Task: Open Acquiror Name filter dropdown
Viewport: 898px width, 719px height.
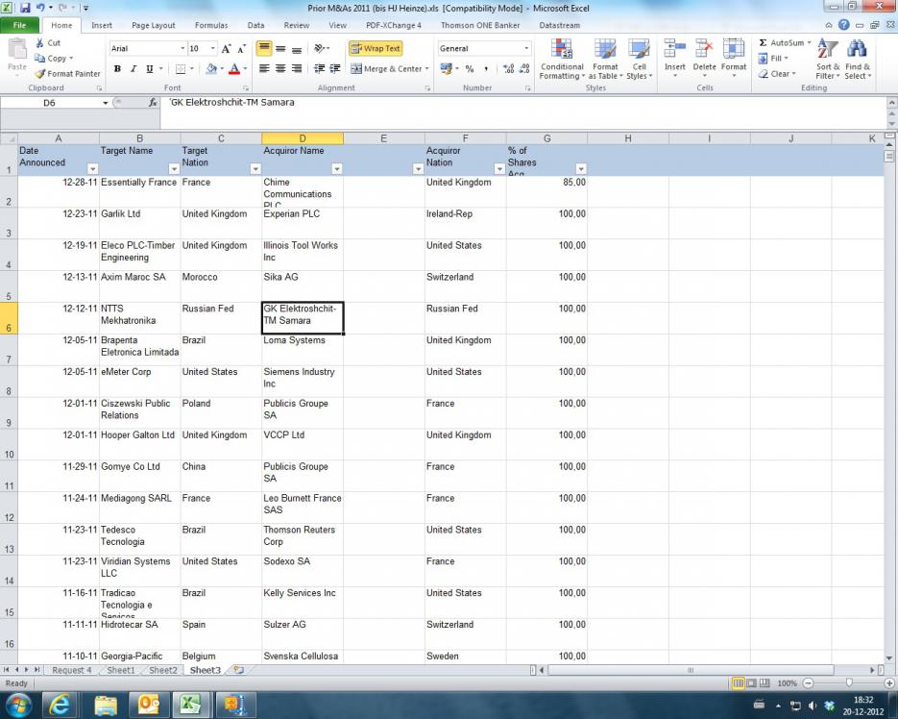Action: (x=337, y=169)
